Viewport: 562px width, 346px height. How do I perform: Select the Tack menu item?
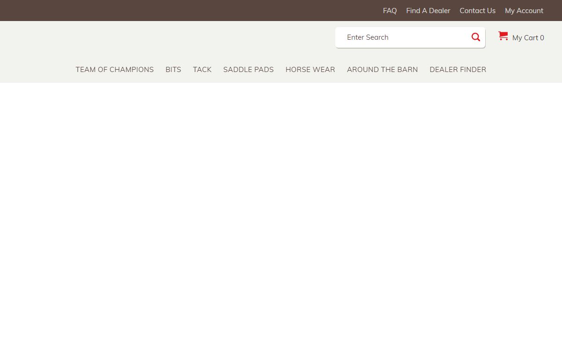pos(202,69)
